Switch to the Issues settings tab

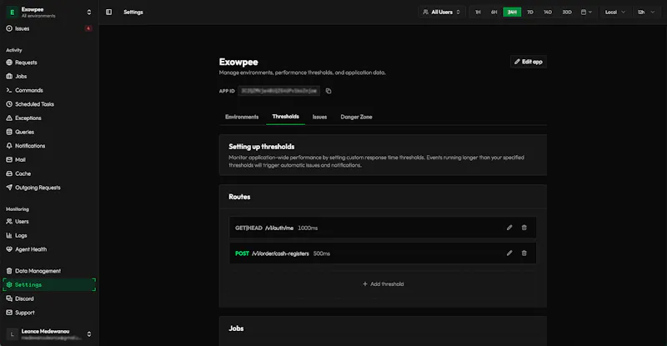click(x=319, y=117)
